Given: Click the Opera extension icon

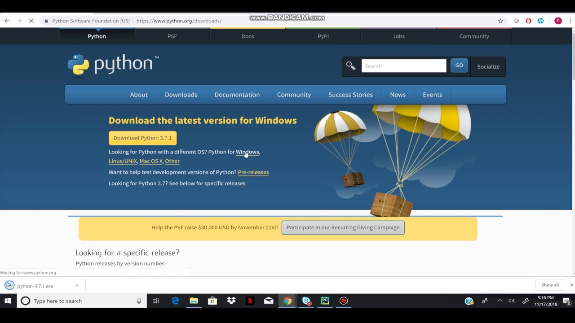Looking at the screenshot, I should pyautogui.click(x=528, y=21).
